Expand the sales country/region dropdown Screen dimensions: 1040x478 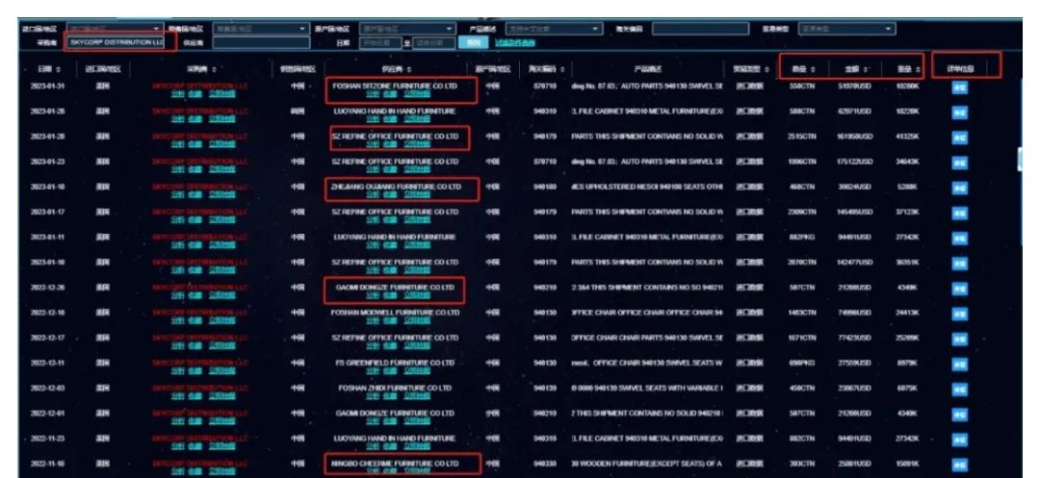click(x=261, y=29)
